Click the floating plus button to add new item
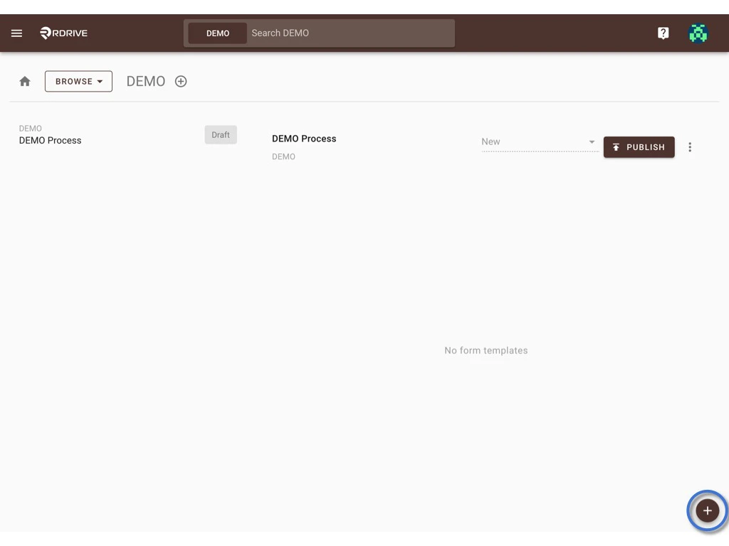Image resolution: width=729 pixels, height=546 pixels. 706,510
